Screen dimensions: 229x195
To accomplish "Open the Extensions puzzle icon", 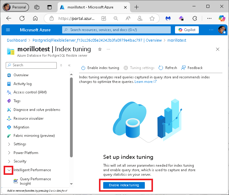I will [x=195, y=18].
